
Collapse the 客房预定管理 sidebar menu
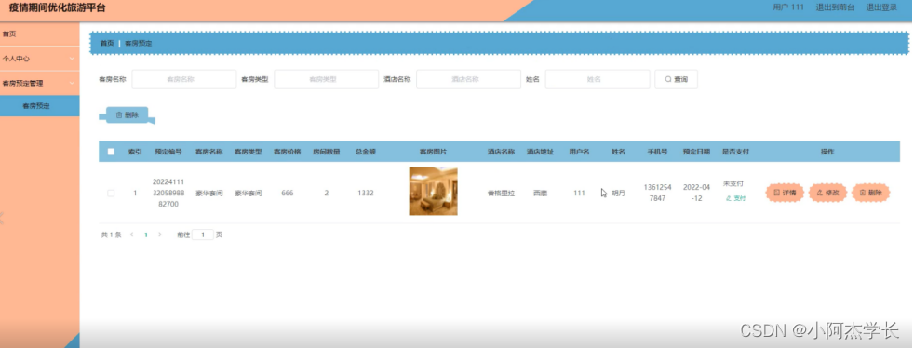[x=40, y=83]
